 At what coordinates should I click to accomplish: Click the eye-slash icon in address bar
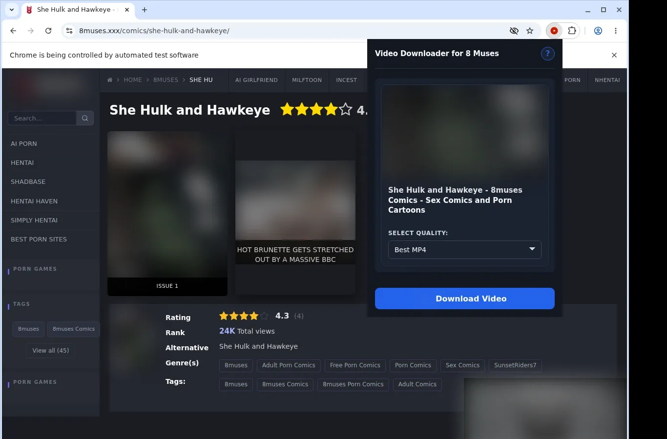[514, 31]
